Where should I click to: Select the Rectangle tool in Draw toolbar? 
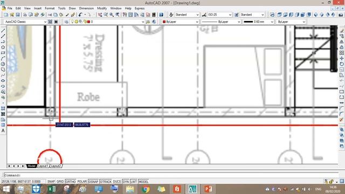[3, 53]
